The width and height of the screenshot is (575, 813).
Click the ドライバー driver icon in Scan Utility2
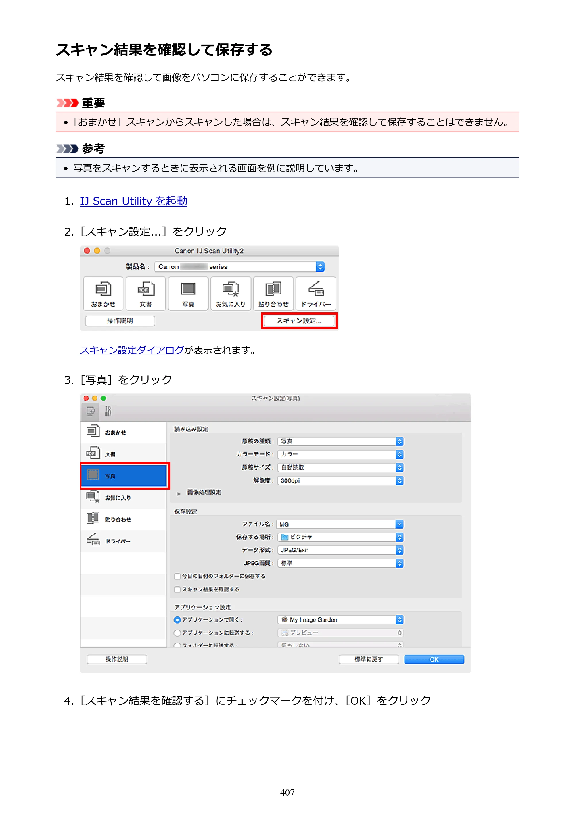(x=316, y=293)
